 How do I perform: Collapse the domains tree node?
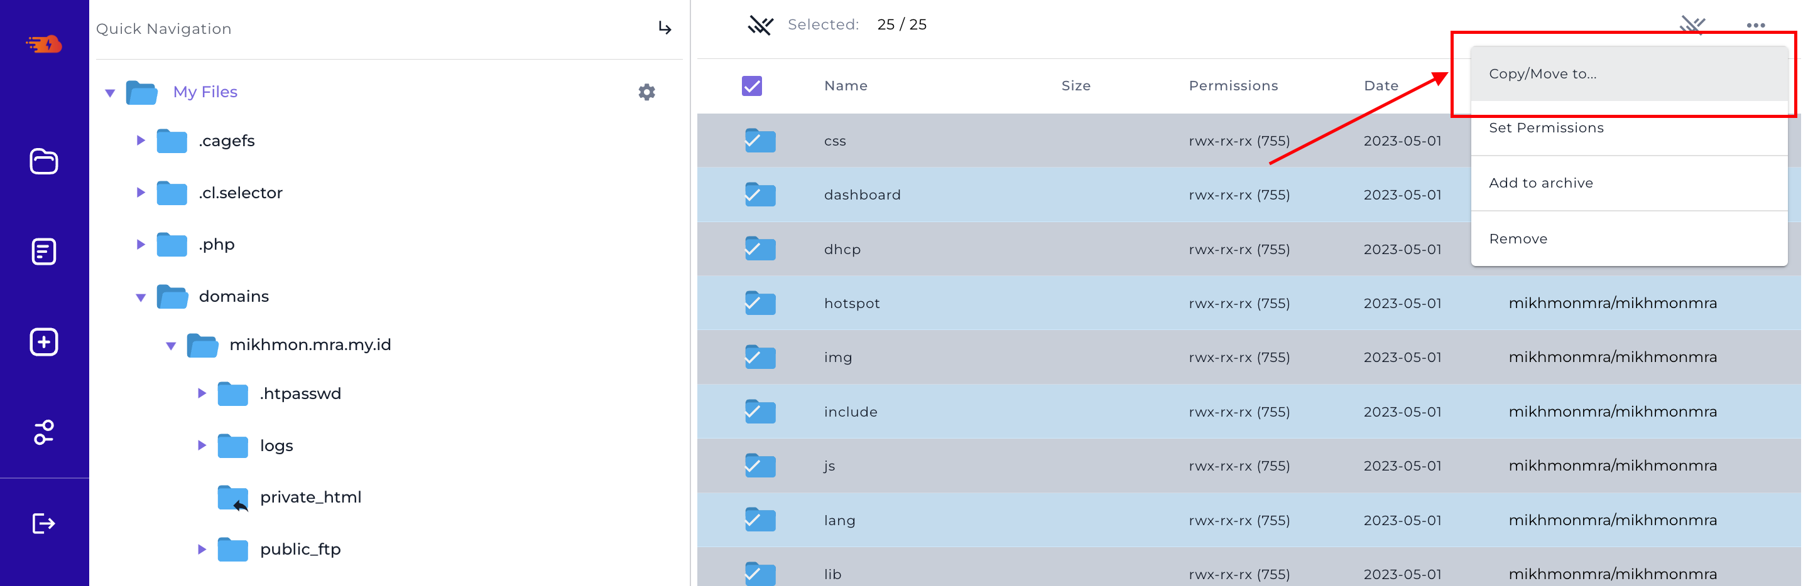pos(140,297)
